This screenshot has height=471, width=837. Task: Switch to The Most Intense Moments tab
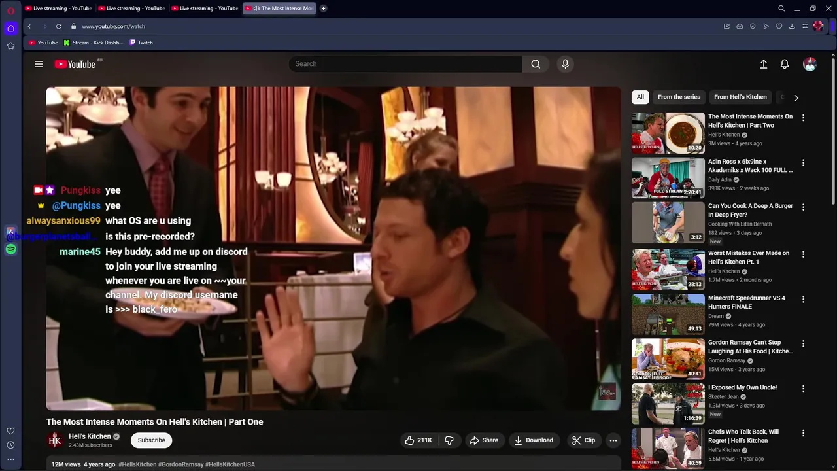280,9
